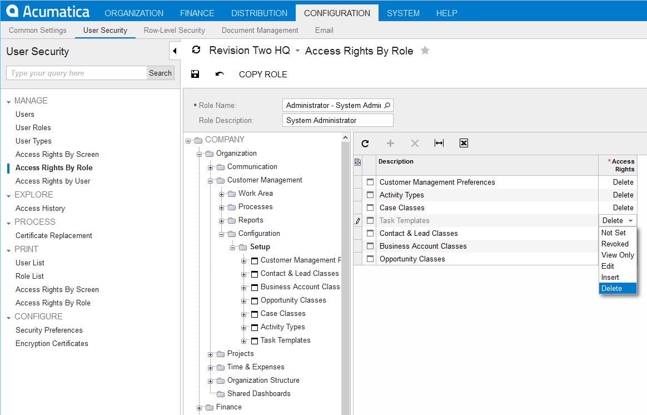Choose Not Set in access rights list
Image resolution: width=647 pixels, height=415 pixels.
(x=618, y=233)
